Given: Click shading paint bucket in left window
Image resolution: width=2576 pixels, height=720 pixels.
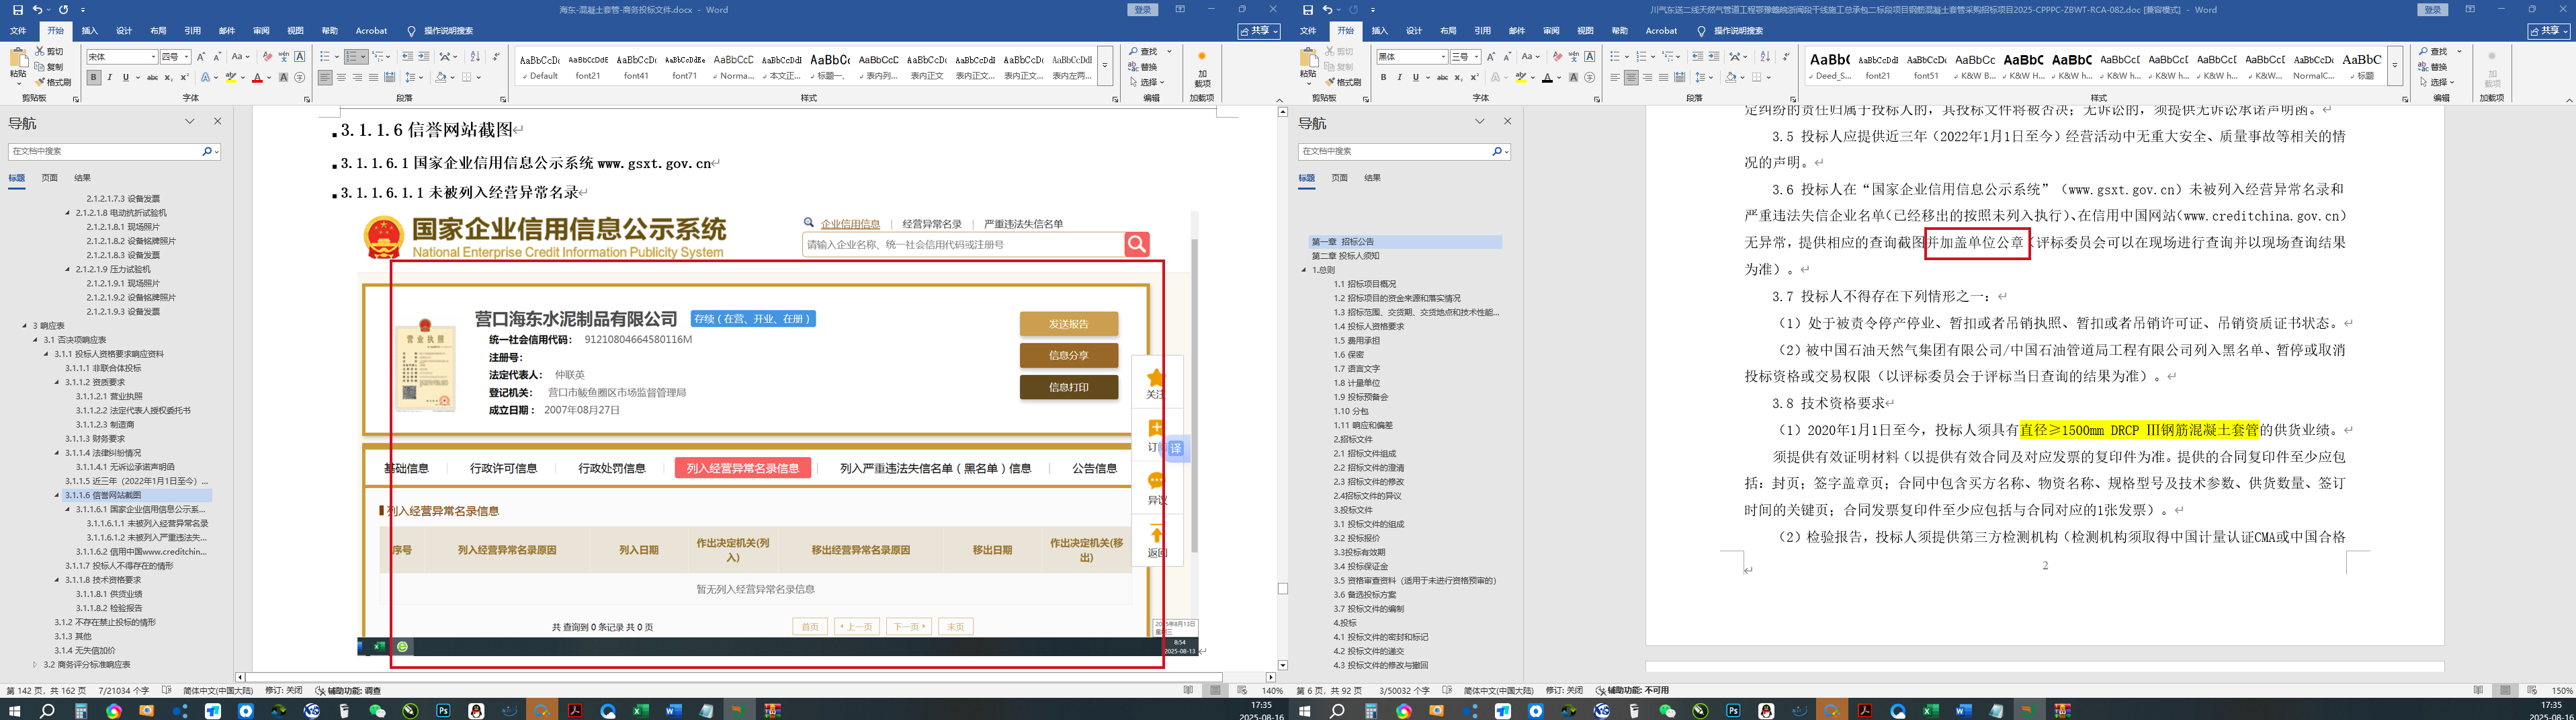Looking at the screenshot, I should tap(441, 77).
